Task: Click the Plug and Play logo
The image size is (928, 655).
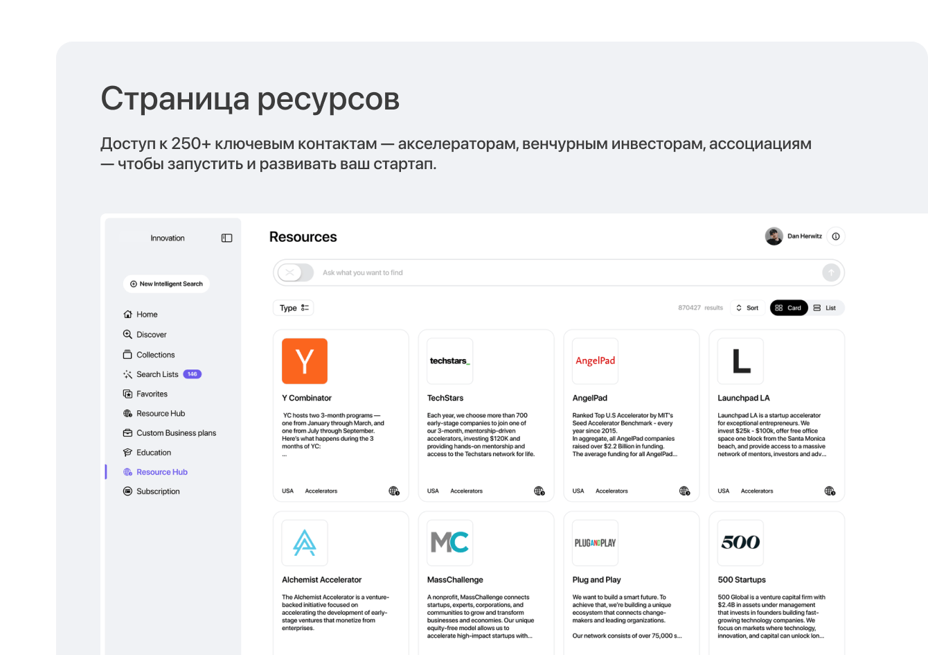Action: (x=596, y=543)
